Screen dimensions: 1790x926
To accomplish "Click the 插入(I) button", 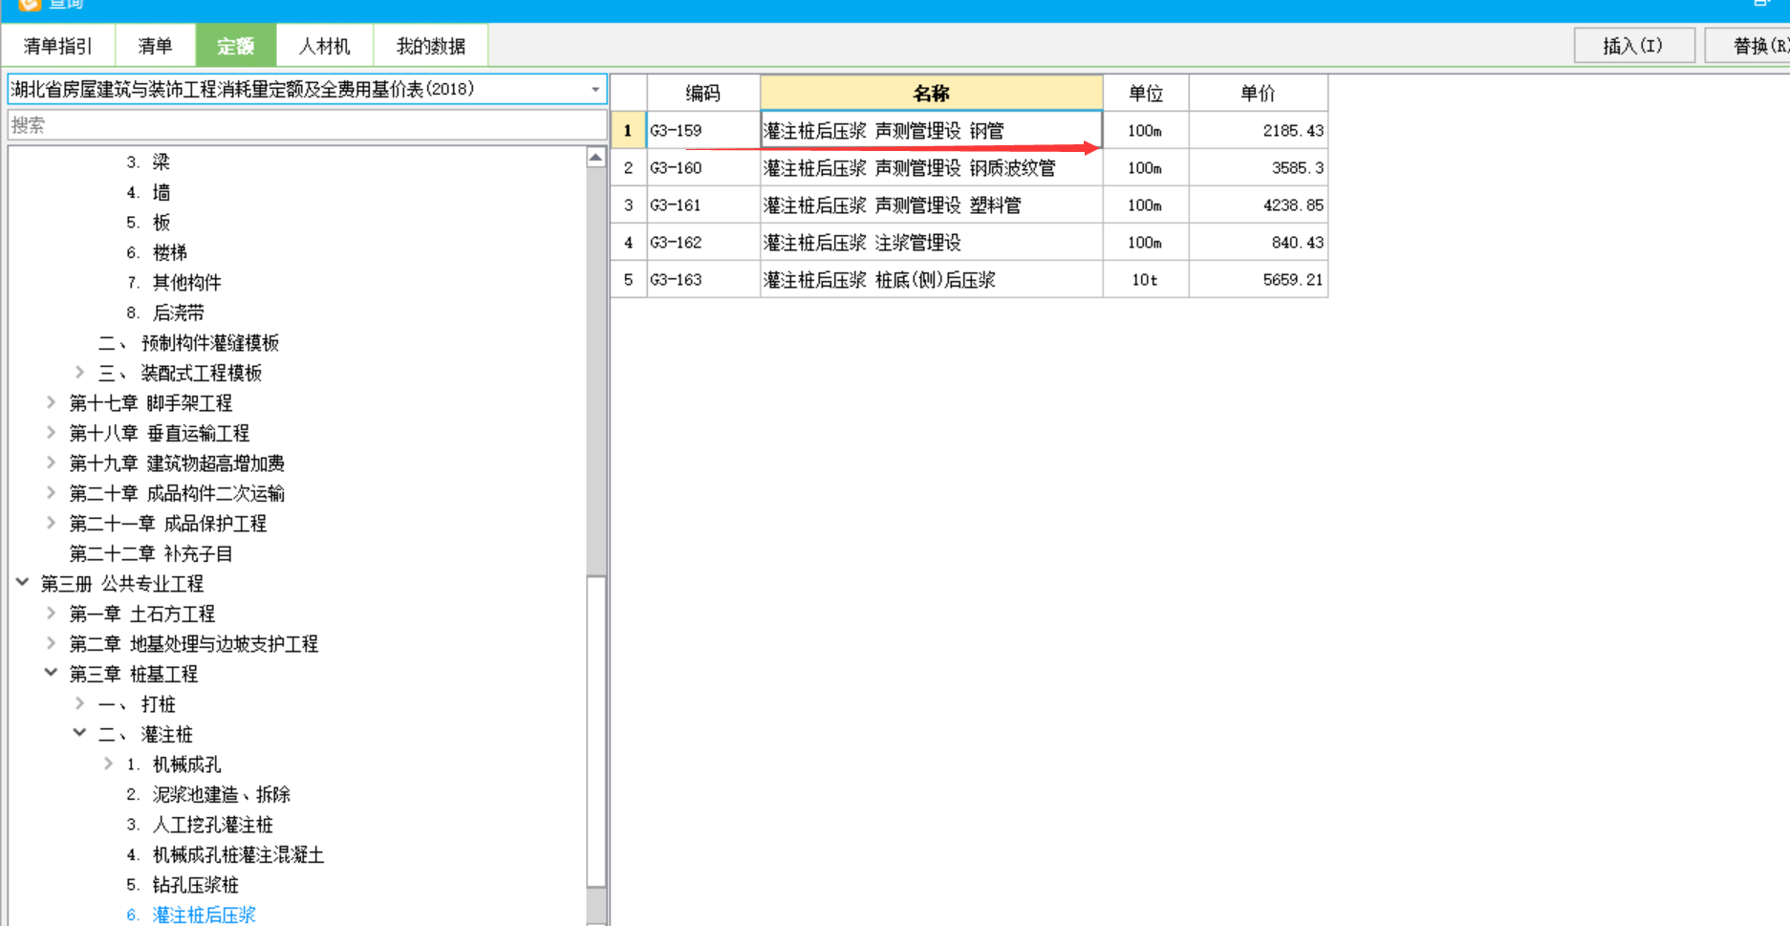I will (x=1634, y=46).
